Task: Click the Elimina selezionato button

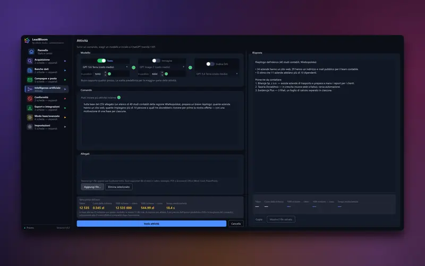Action: click(118, 187)
